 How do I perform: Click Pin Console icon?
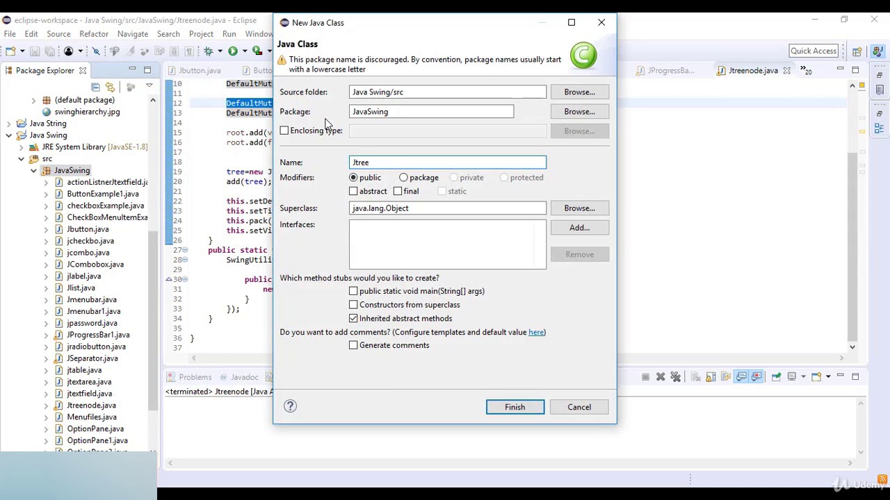click(x=776, y=376)
